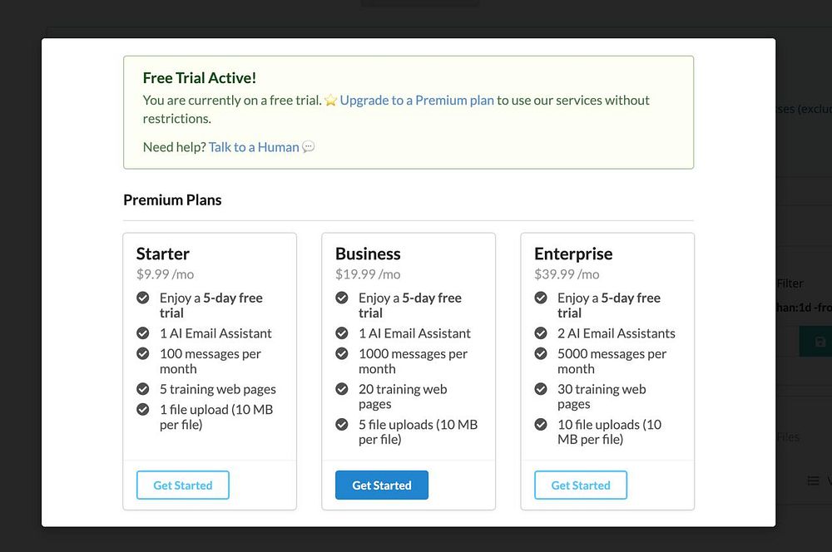
Task: Click the Enterprise plan title
Action: 573,254
